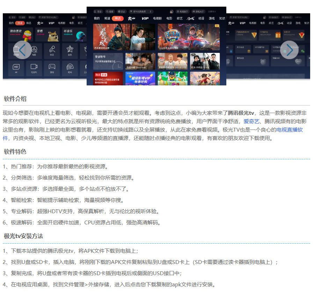Select the 综艺 microphone category icon
The image size is (314, 293).
click(53, 49)
